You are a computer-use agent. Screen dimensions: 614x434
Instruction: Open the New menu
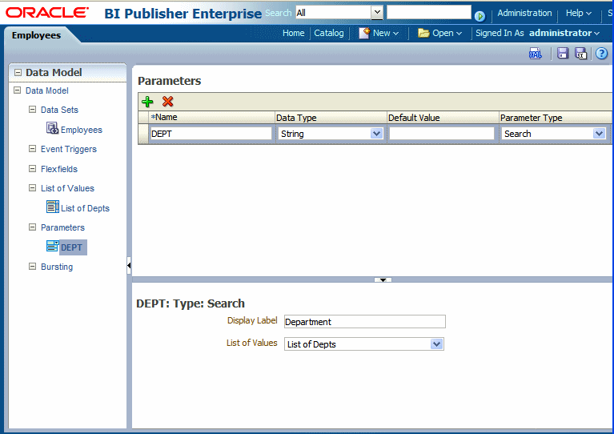(386, 34)
